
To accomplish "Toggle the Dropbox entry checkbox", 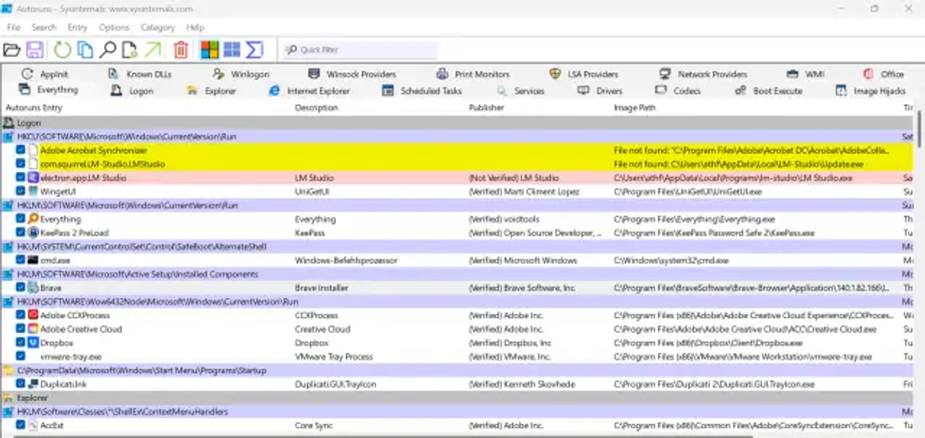I will pos(20,343).
